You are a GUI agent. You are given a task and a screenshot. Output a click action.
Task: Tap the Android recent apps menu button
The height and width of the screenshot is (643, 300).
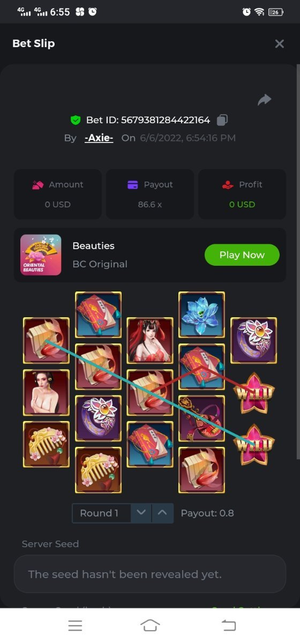pyautogui.click(x=75, y=625)
